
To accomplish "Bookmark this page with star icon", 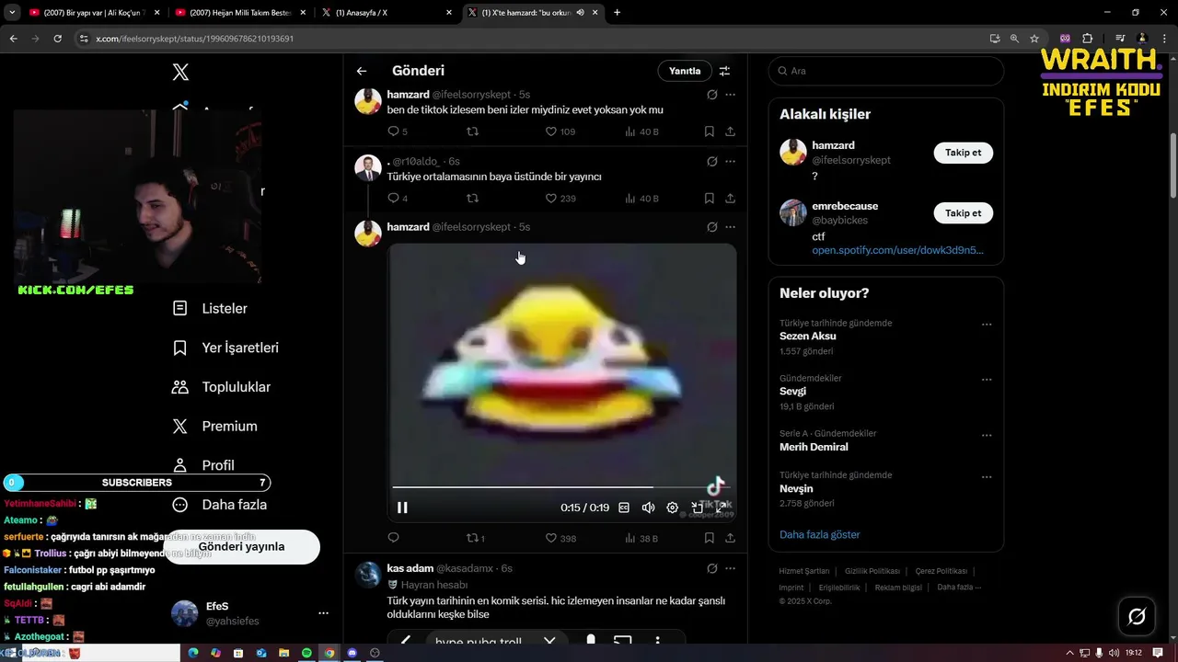I will 1034,39.
